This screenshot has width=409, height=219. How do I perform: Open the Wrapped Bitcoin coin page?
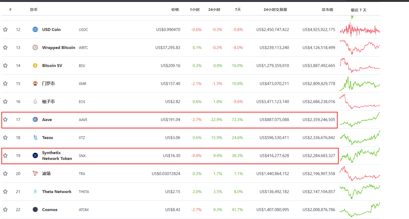(x=59, y=47)
